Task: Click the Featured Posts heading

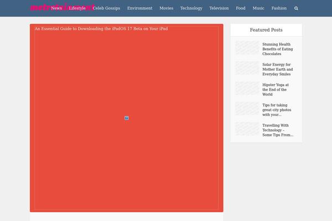Action: [x=266, y=30]
